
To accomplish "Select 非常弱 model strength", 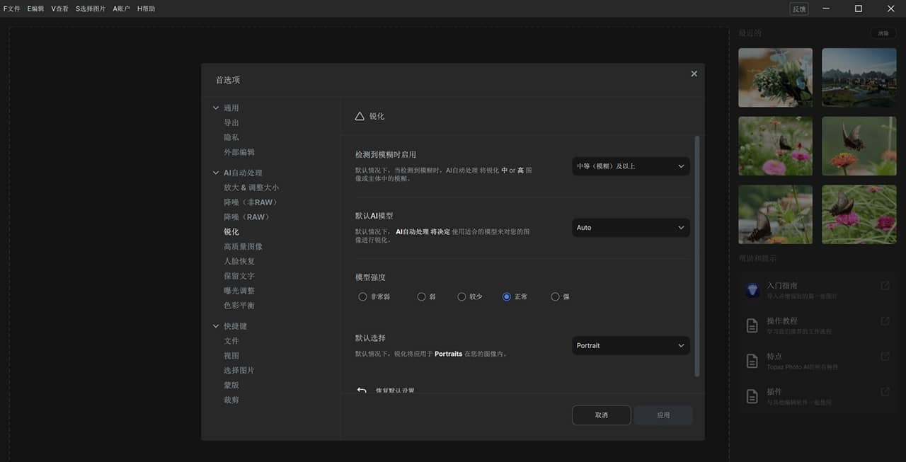I will [362, 296].
